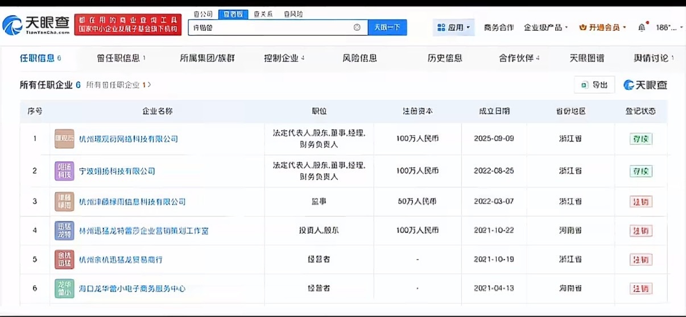Click the 注销 status badge in row 6
This screenshot has width=686, height=317.
(640, 289)
